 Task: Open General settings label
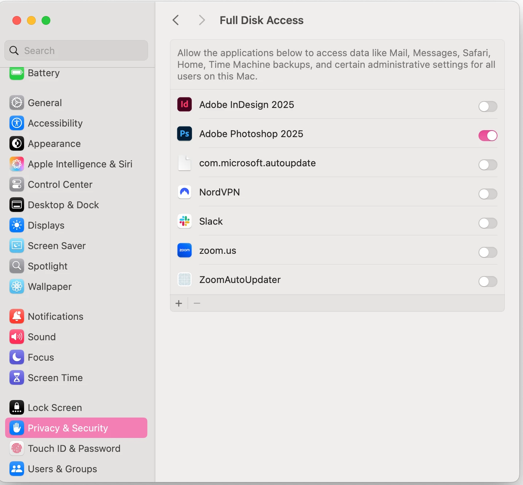click(x=45, y=103)
